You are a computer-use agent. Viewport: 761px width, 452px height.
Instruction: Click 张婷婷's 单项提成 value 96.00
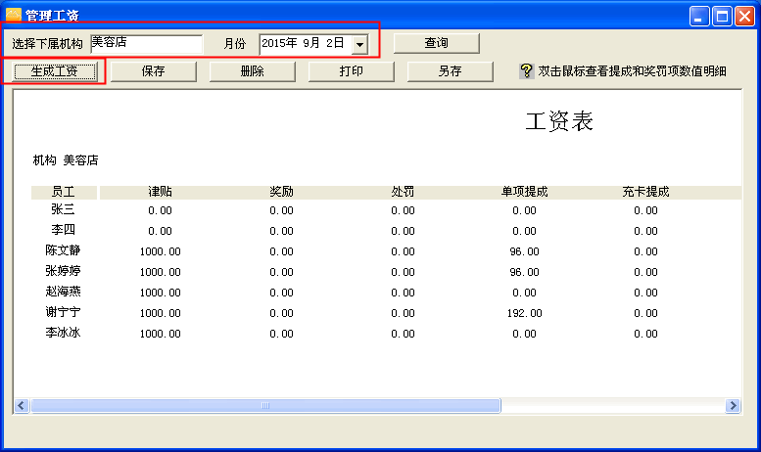pyautogui.click(x=524, y=272)
